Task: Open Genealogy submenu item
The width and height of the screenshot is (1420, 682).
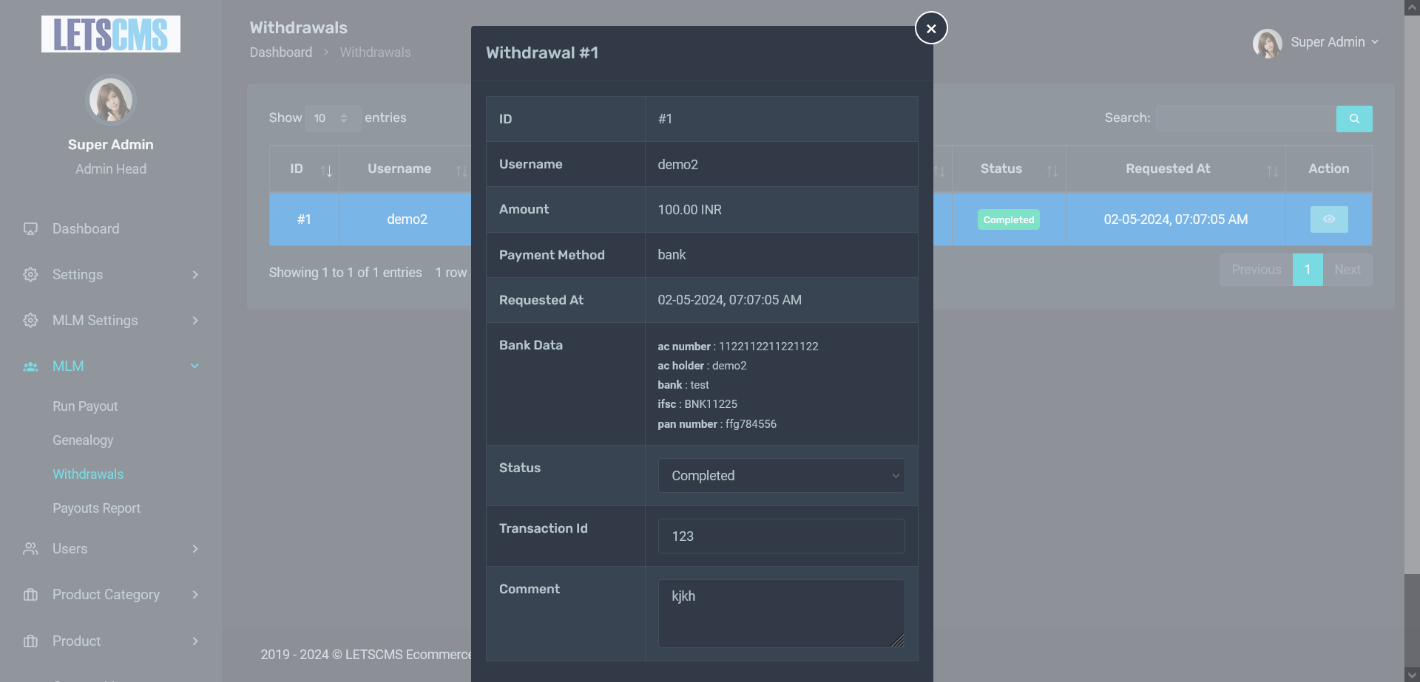Action: 83,440
